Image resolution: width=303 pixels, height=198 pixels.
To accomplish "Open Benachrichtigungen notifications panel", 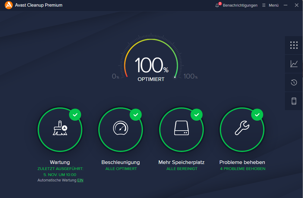I will click(x=240, y=5).
